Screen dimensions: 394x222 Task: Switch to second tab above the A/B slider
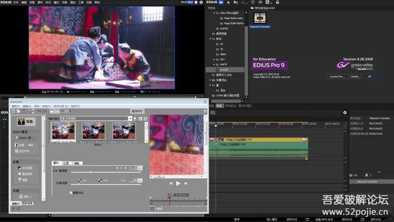pos(67,163)
